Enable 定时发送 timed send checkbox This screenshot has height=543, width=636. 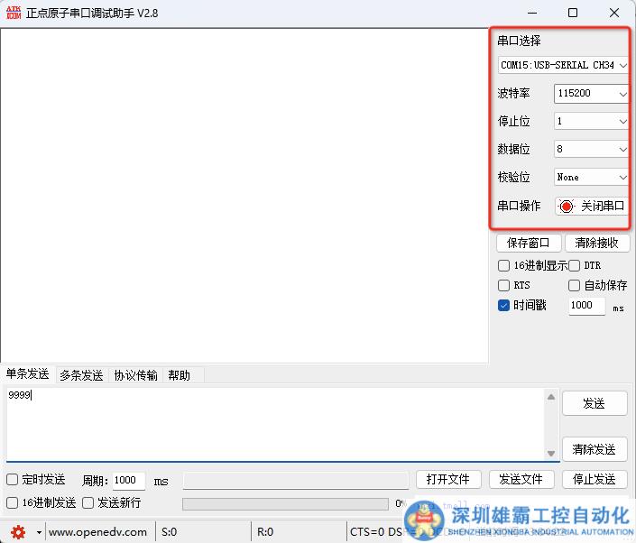13,480
